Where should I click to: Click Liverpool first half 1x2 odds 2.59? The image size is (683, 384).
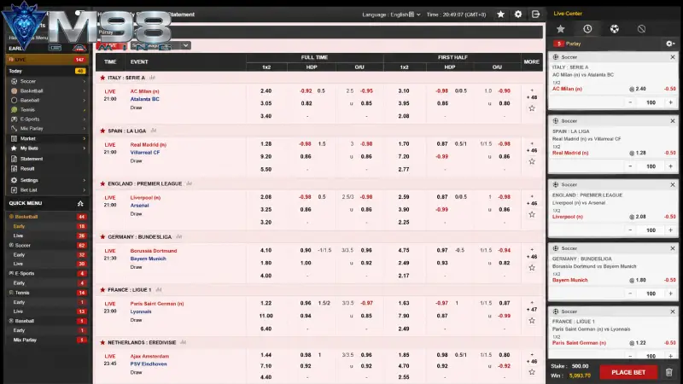(x=404, y=197)
